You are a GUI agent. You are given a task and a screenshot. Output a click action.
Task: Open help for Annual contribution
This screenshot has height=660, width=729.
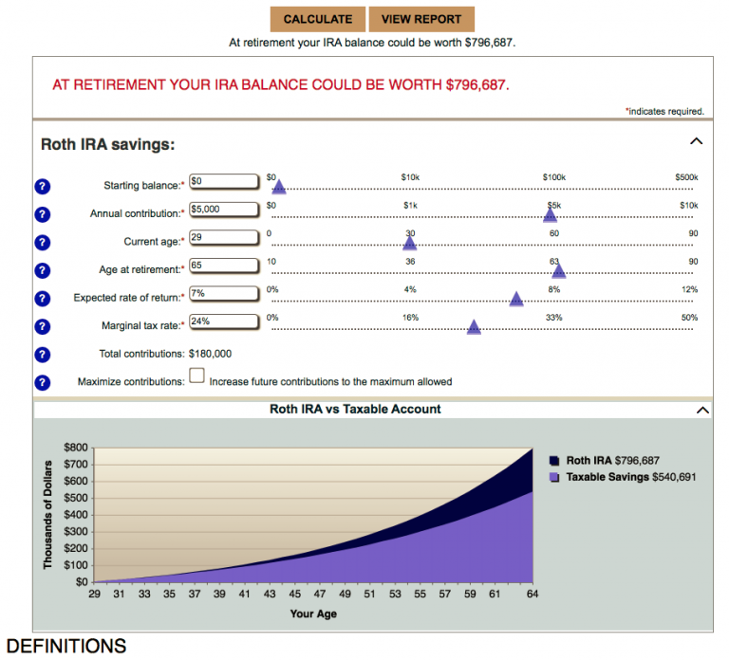[43, 214]
